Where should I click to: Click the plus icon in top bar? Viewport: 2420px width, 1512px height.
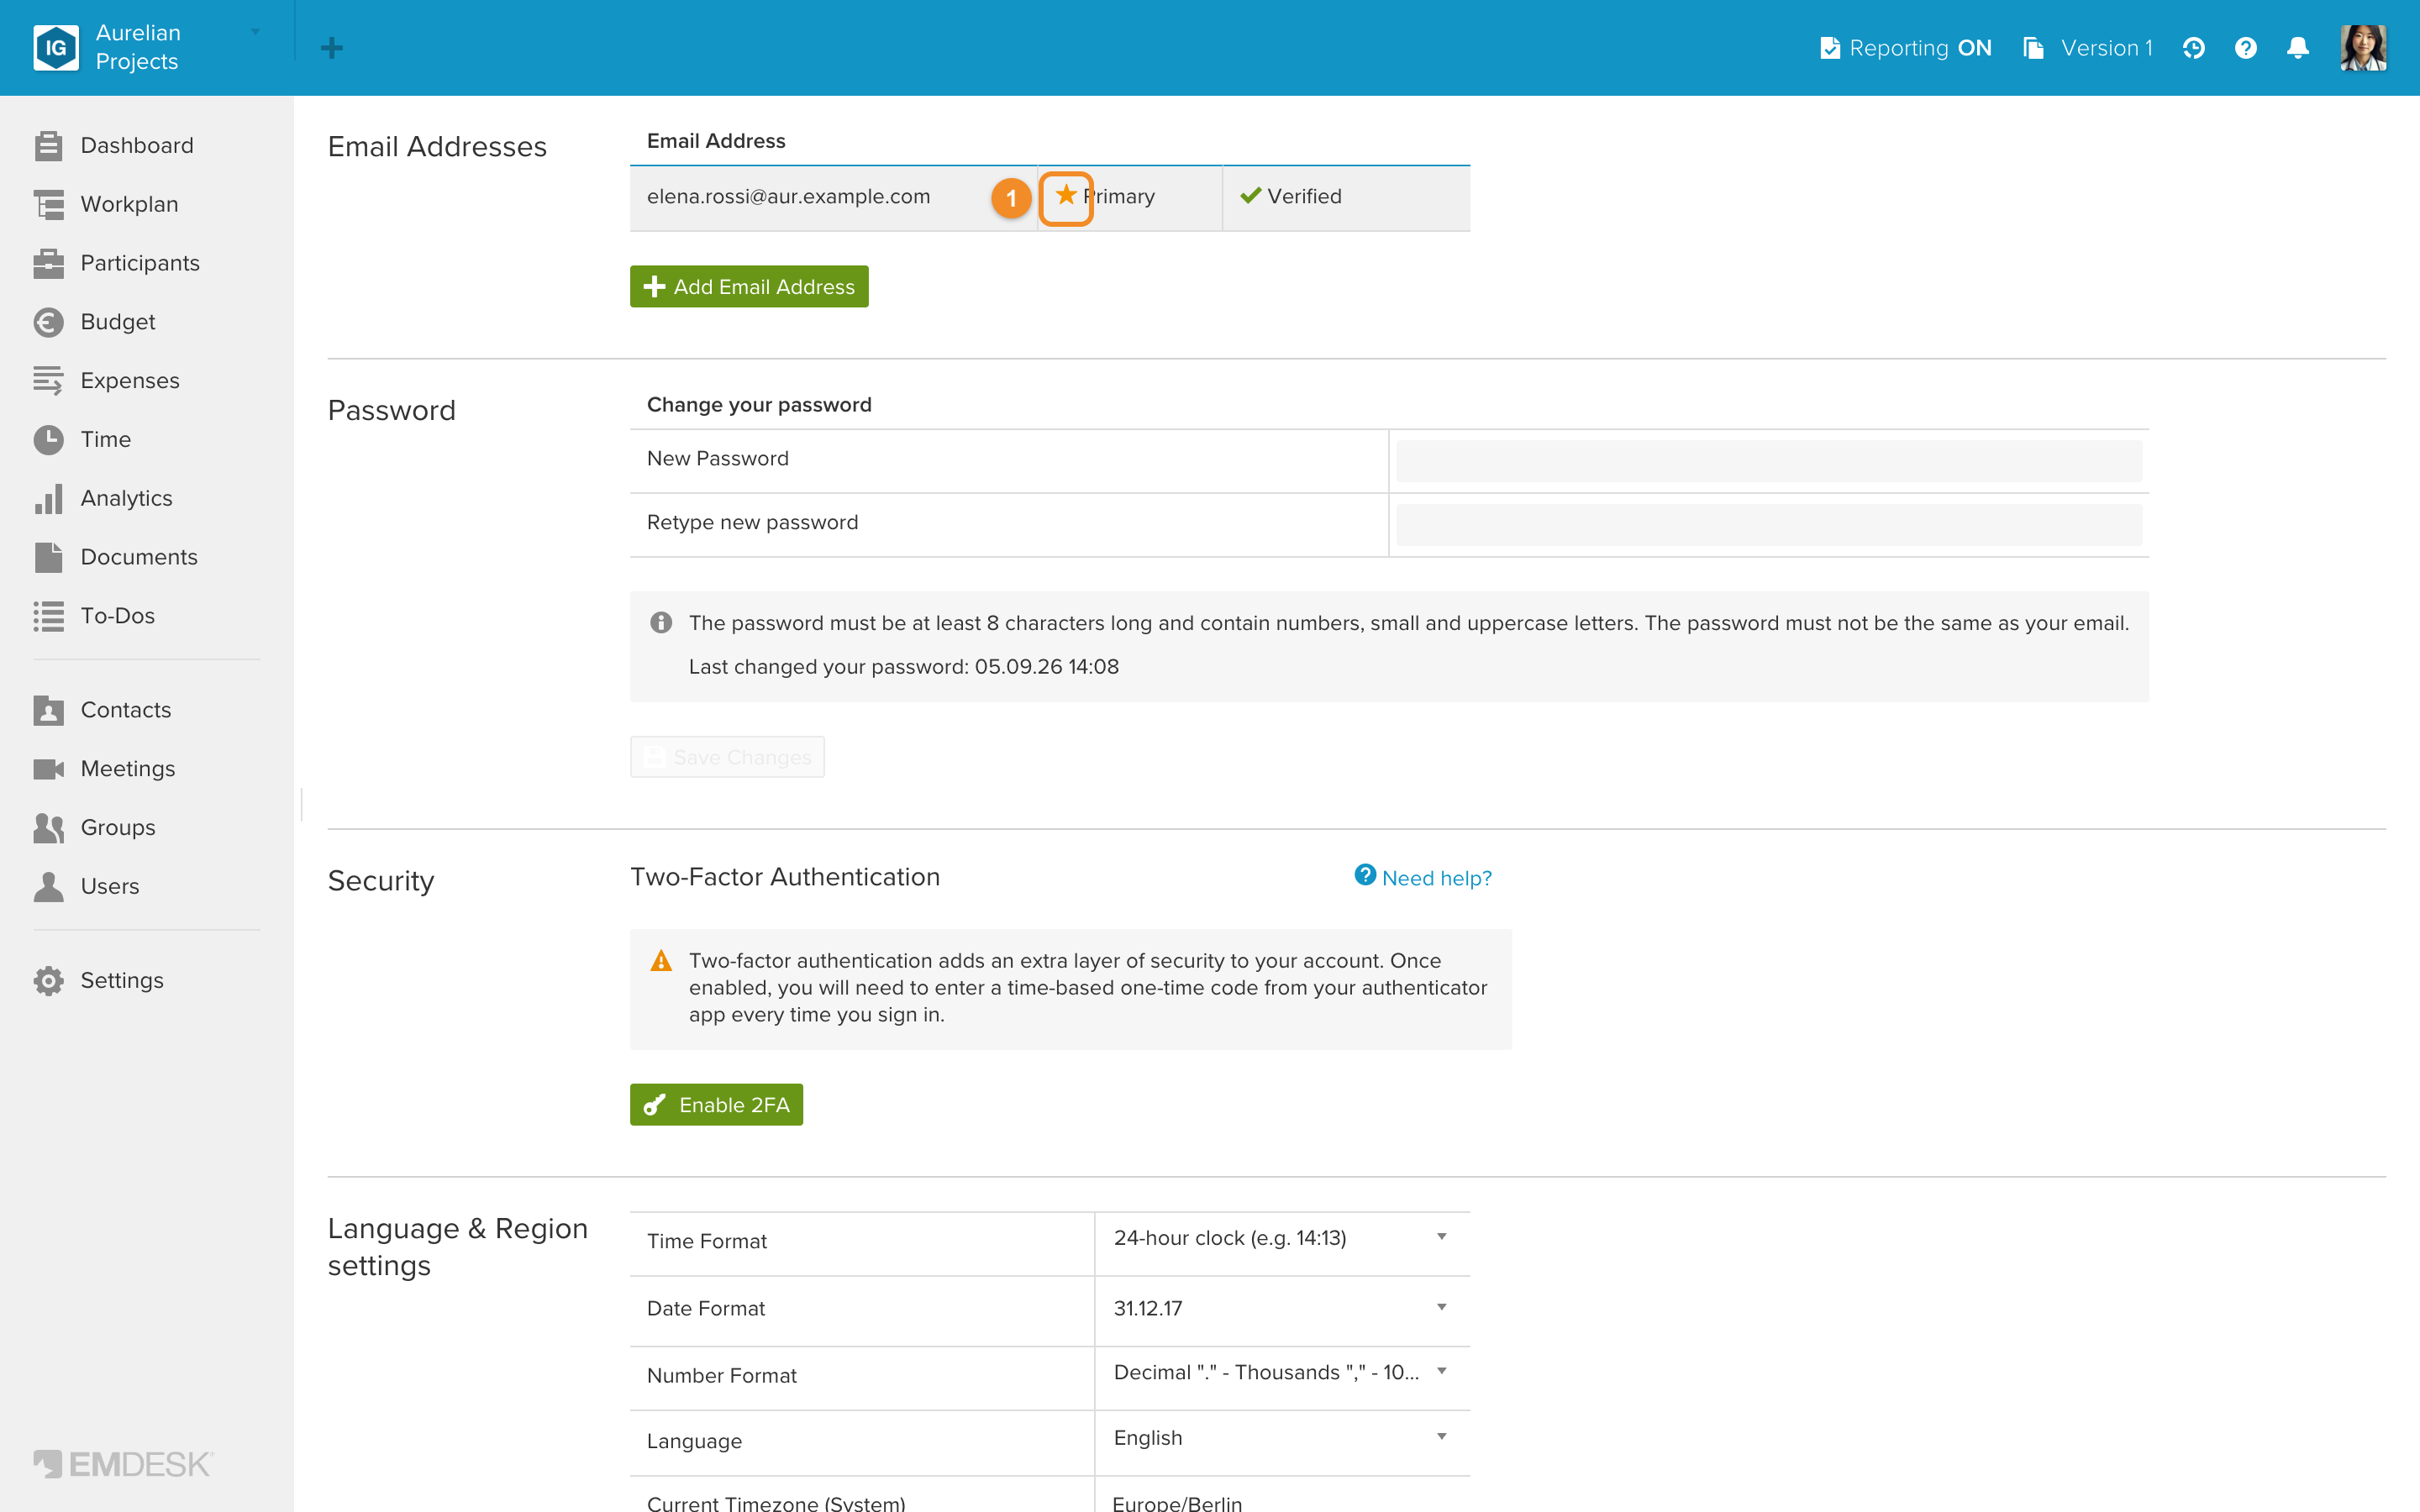[332, 48]
